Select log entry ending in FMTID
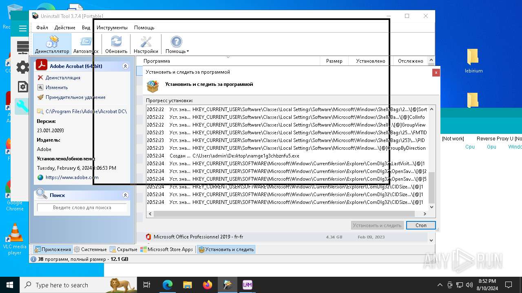Screen dimensions: 522x293 pyautogui.click(x=287, y=133)
